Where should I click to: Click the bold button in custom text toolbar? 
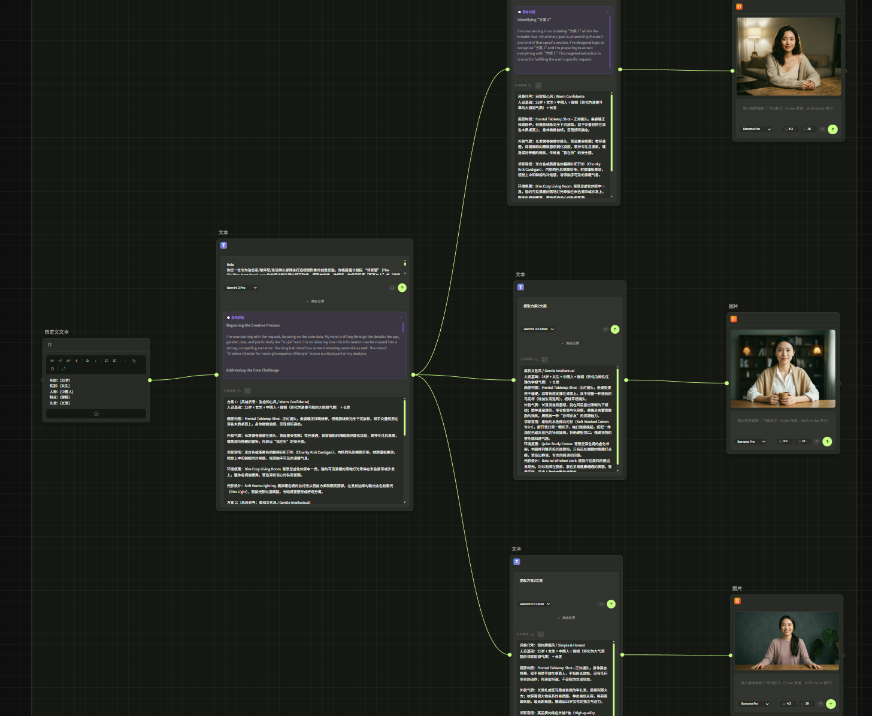point(87,361)
